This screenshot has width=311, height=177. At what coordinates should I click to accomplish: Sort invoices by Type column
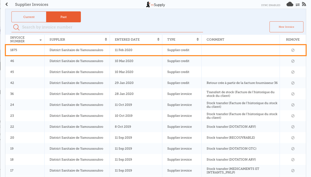point(182,40)
